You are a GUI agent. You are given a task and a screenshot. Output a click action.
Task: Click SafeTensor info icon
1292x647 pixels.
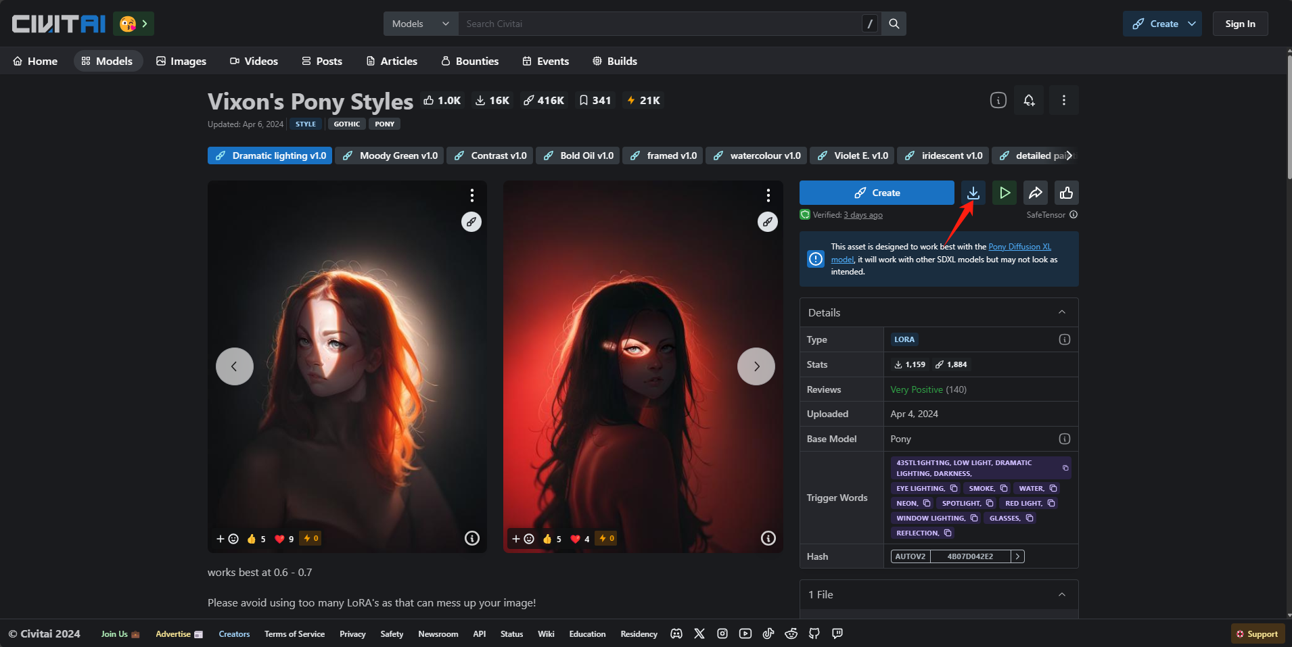(1074, 214)
